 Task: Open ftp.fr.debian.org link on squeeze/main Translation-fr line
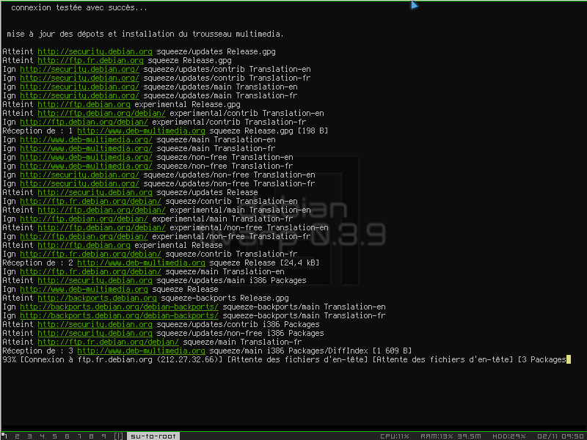(108, 342)
